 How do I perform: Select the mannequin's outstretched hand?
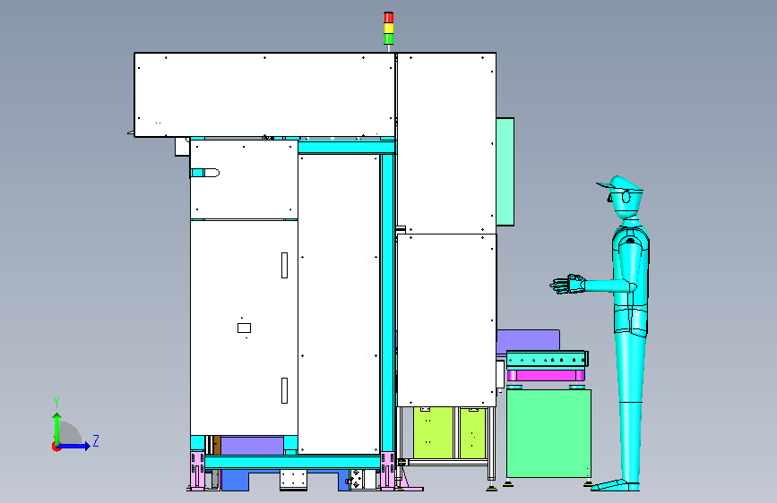(567, 285)
